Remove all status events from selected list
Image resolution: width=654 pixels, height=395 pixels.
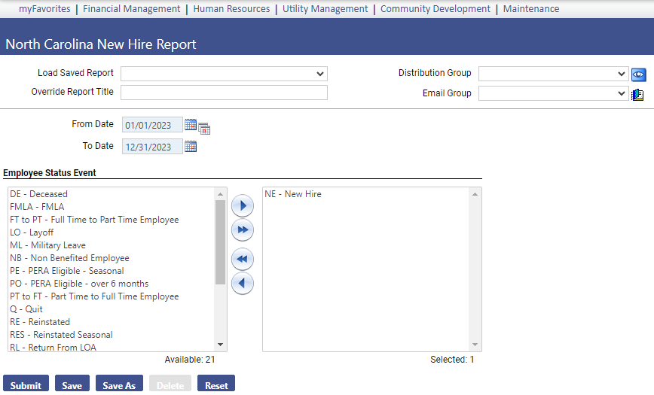pos(243,259)
